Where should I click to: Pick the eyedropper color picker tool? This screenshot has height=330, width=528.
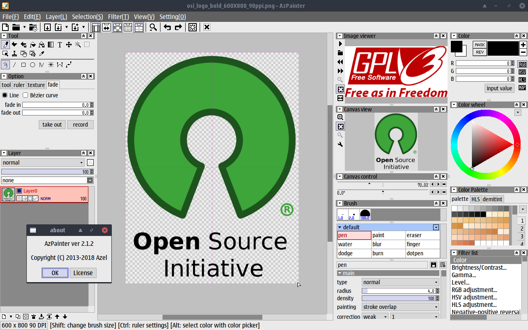pos(42,54)
